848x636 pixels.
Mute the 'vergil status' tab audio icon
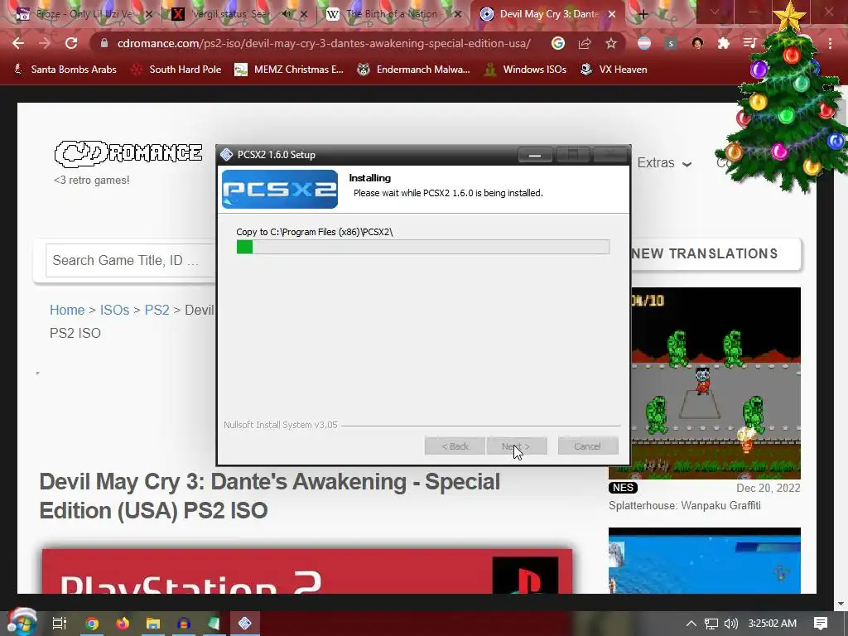(x=287, y=14)
